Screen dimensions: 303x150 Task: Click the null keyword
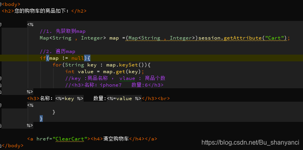click(77, 58)
